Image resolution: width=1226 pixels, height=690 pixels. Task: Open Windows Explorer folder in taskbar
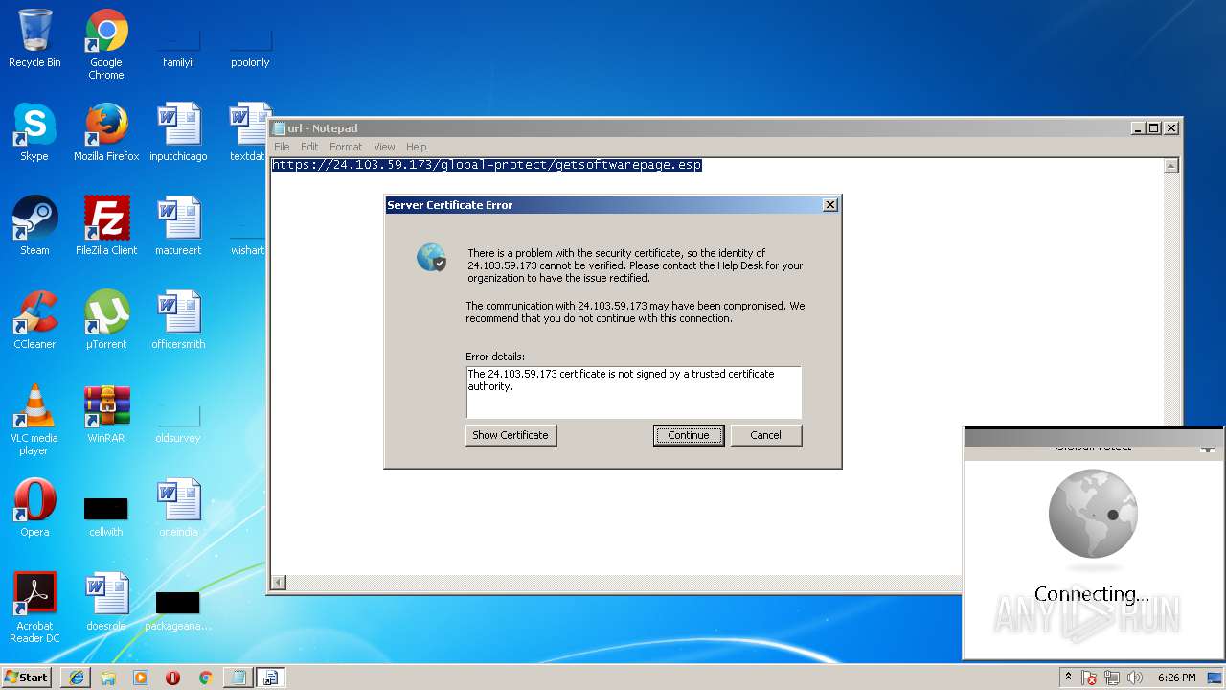[108, 678]
